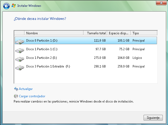Open the Cargar controlador link
Image resolution: width=168 pixels, height=125 pixels.
coord(32,96)
